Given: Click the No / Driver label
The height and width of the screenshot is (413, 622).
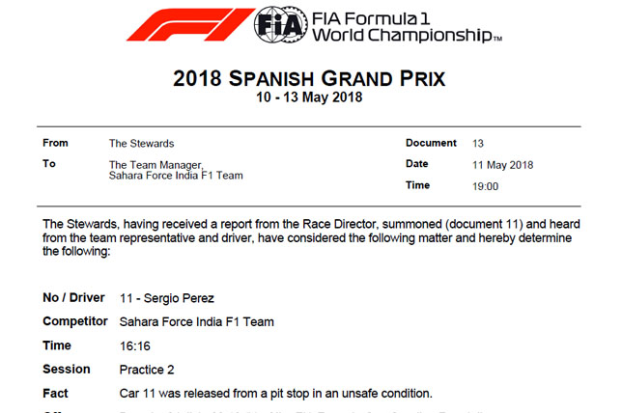Looking at the screenshot, I should pos(72,297).
